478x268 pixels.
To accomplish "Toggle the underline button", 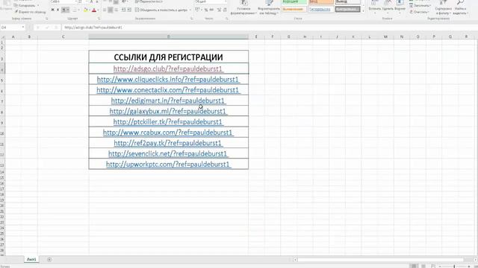I will point(64,10).
